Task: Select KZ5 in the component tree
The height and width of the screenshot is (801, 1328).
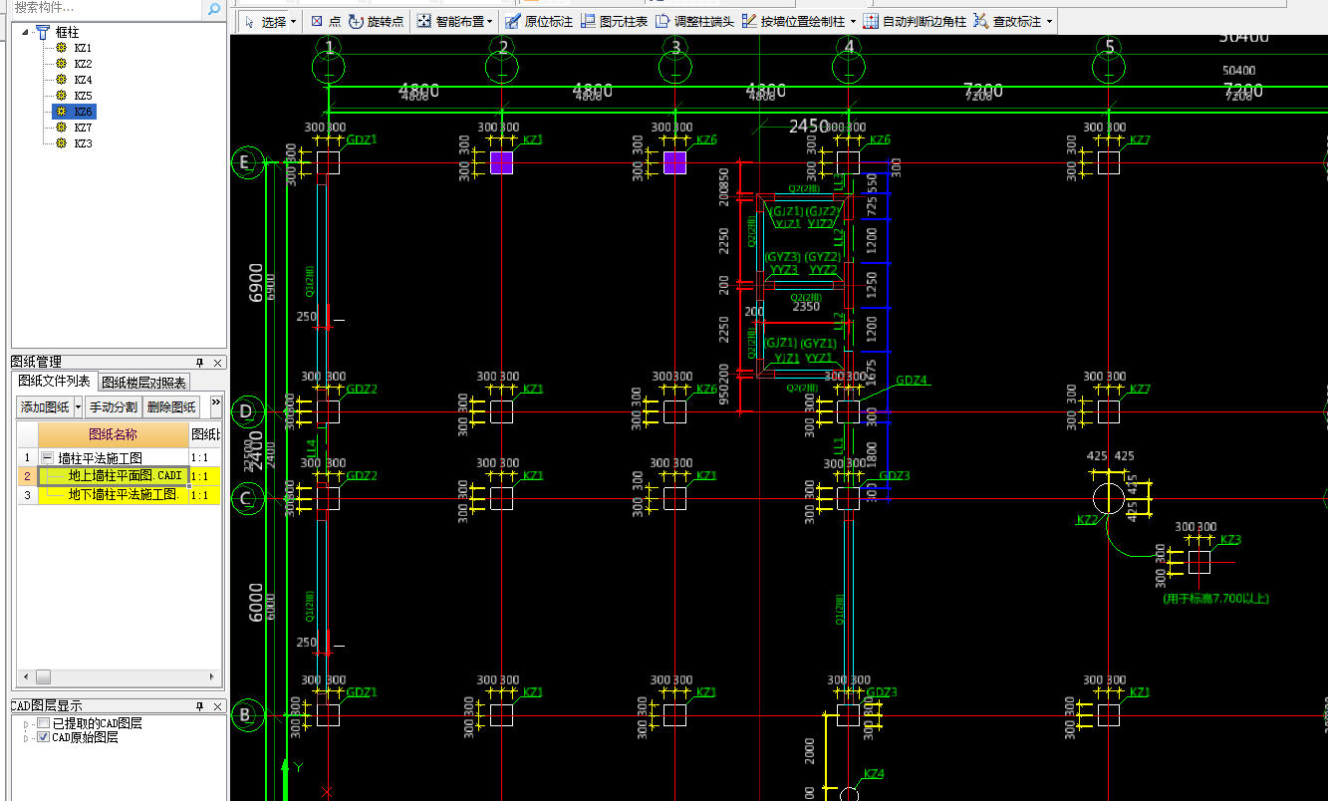Action: (83, 96)
